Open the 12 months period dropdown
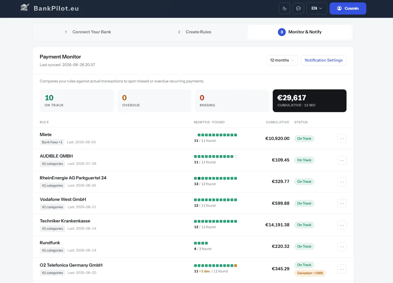 tap(282, 60)
